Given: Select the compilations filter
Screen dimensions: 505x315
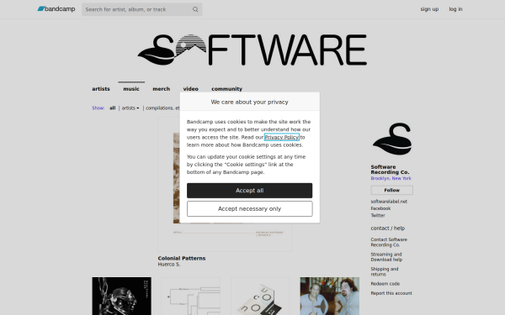Looking at the screenshot, I should (162, 108).
